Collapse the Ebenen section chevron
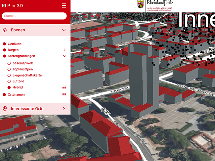 pyautogui.click(x=64, y=30)
